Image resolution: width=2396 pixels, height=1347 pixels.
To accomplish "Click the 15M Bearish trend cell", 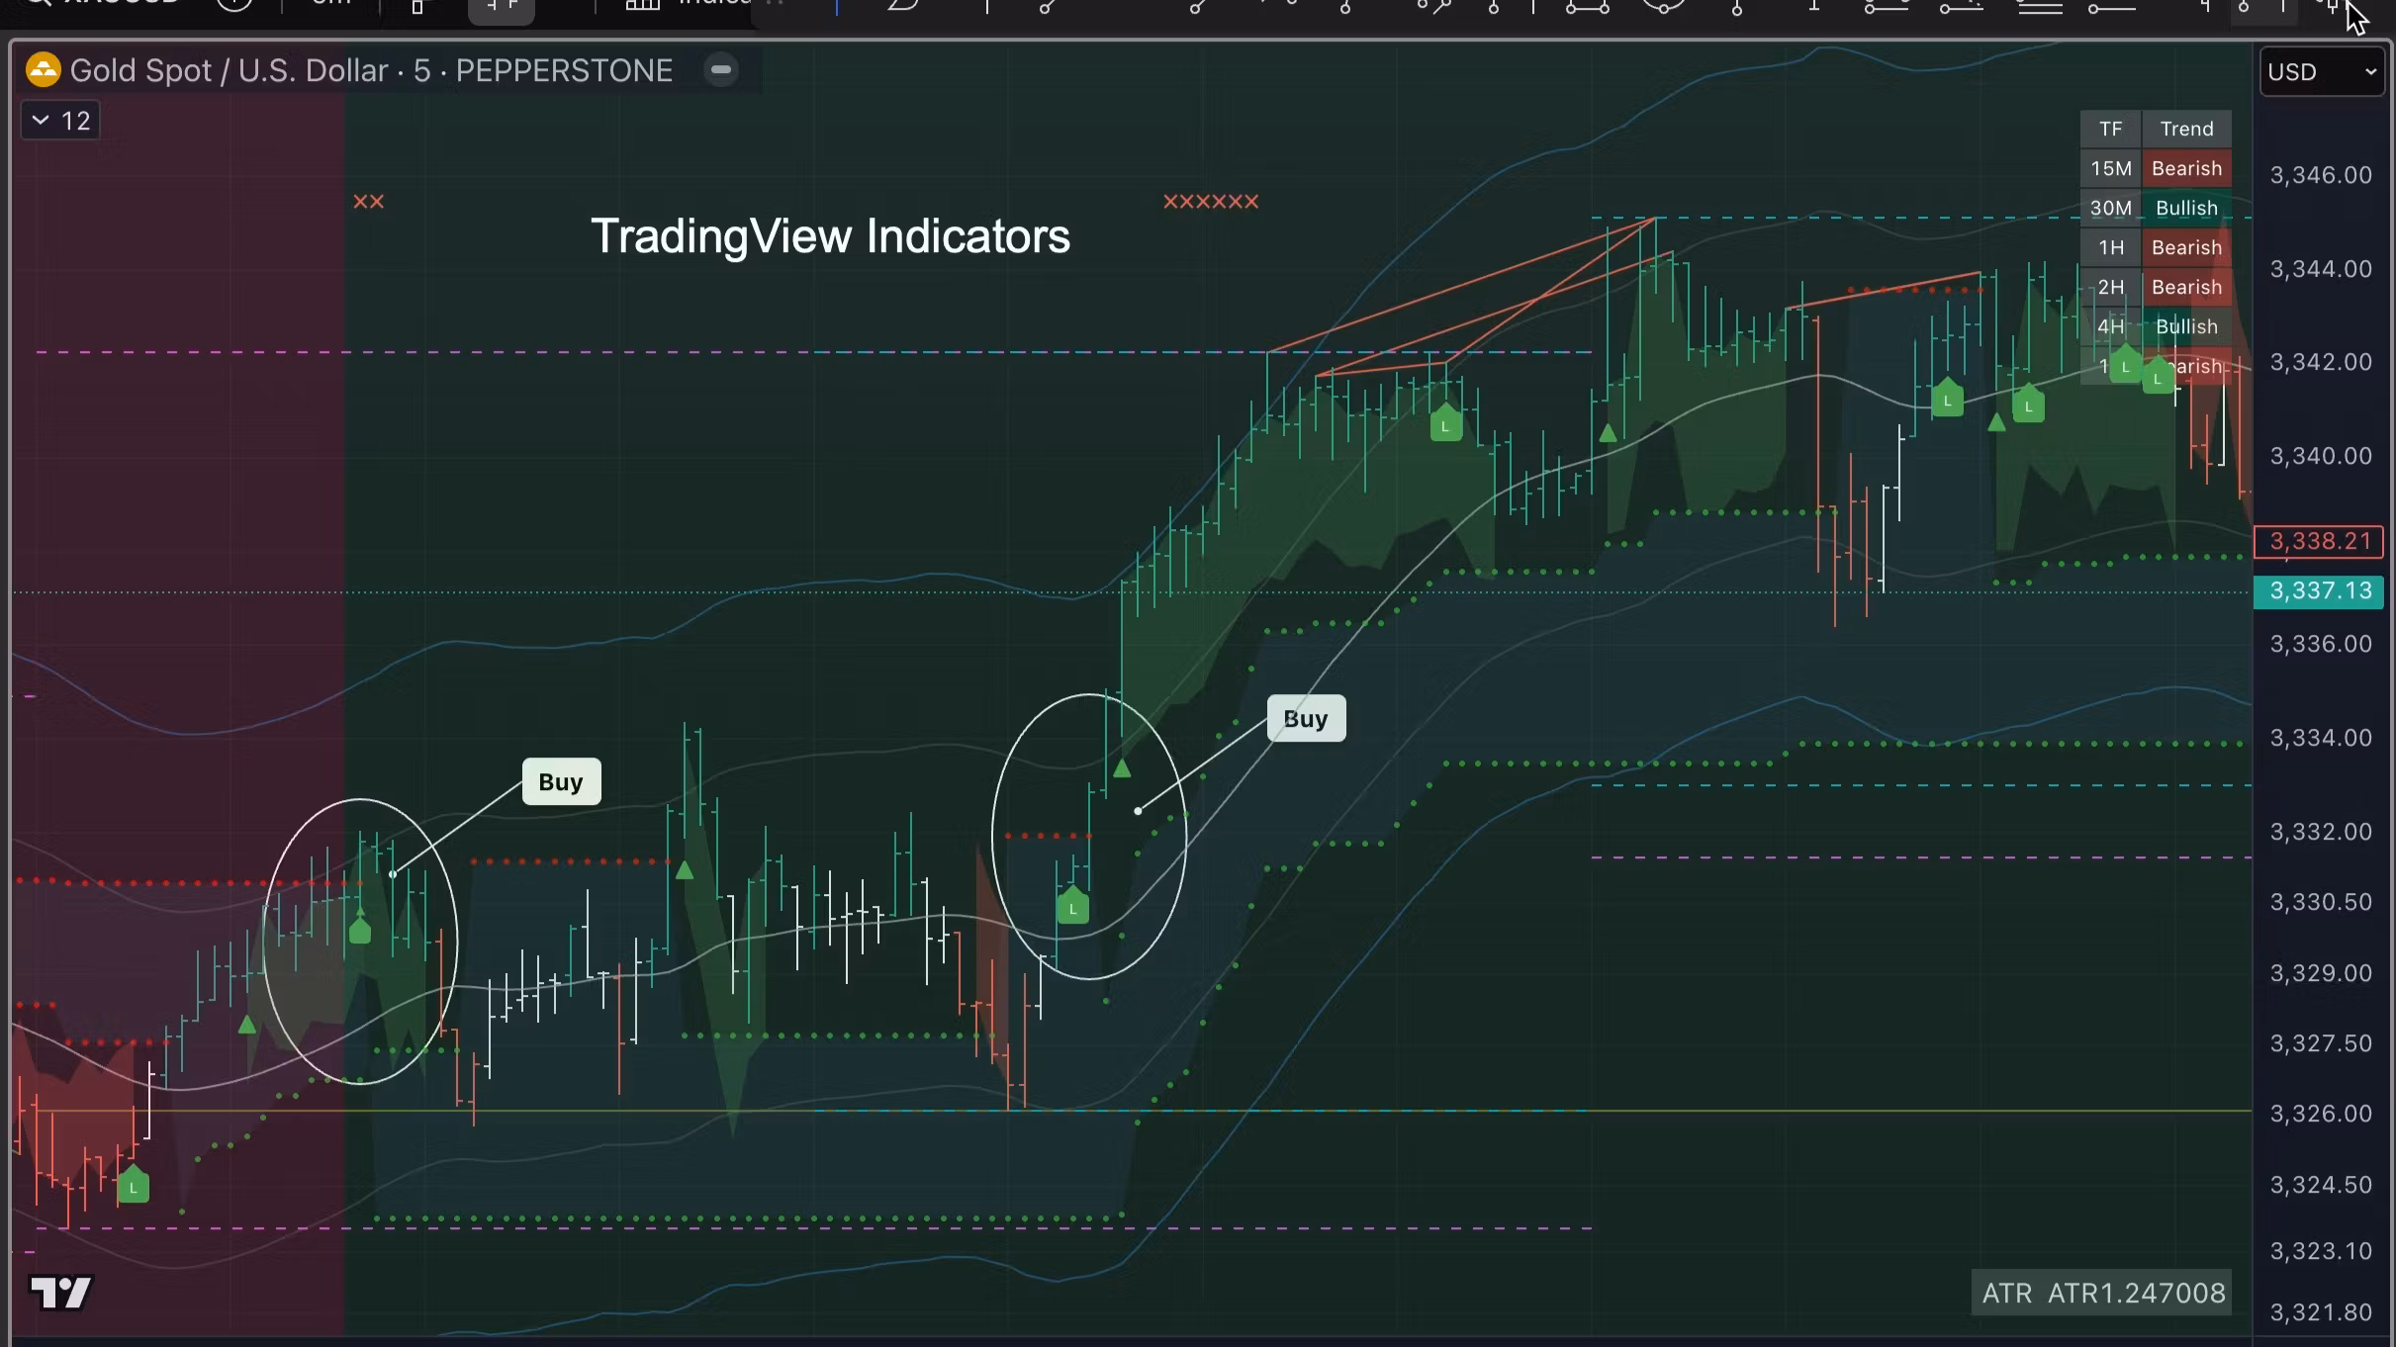I will click(2186, 168).
